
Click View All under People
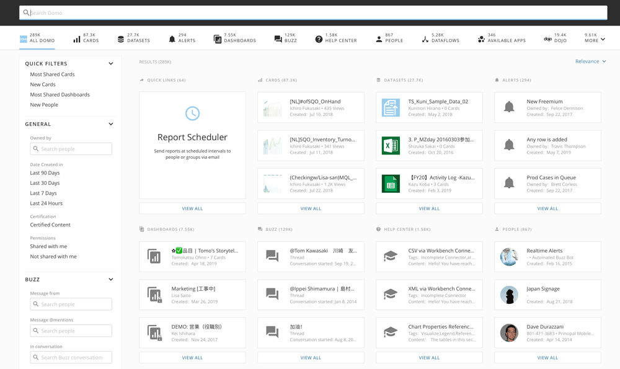547,358
